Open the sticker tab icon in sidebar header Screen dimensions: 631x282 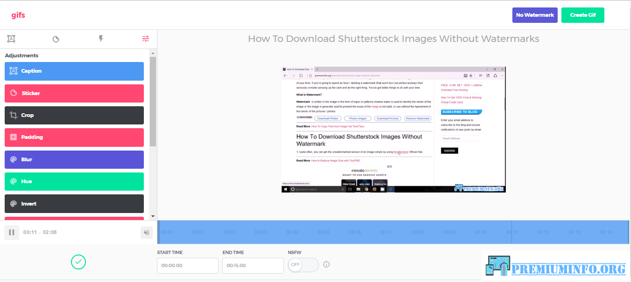[x=56, y=39]
